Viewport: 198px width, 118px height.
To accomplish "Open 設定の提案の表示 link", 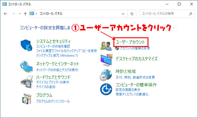I will point(128,90).
